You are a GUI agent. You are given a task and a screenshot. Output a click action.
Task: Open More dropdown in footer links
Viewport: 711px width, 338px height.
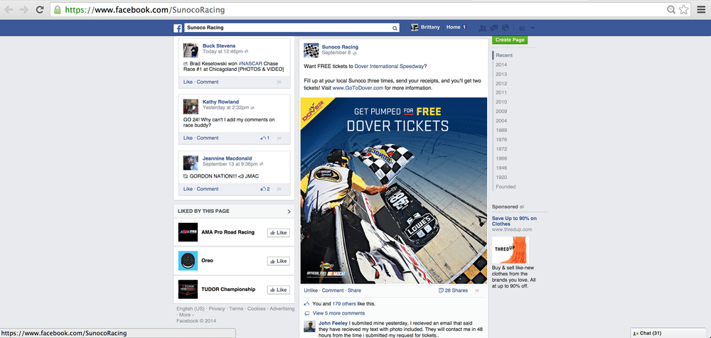click(185, 315)
